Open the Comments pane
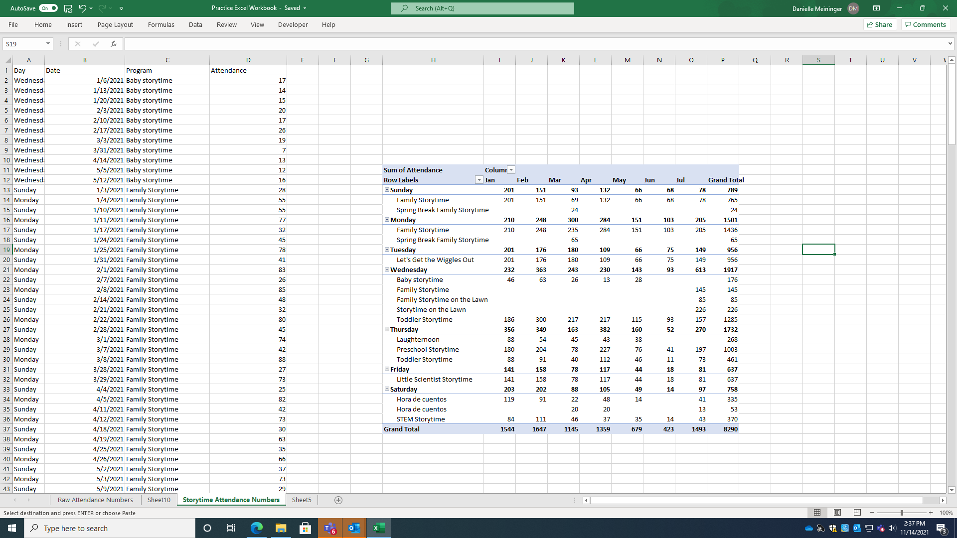 tap(925, 24)
